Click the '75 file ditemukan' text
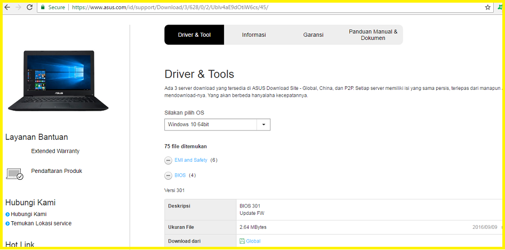The image size is (505, 250). pyautogui.click(x=186, y=146)
